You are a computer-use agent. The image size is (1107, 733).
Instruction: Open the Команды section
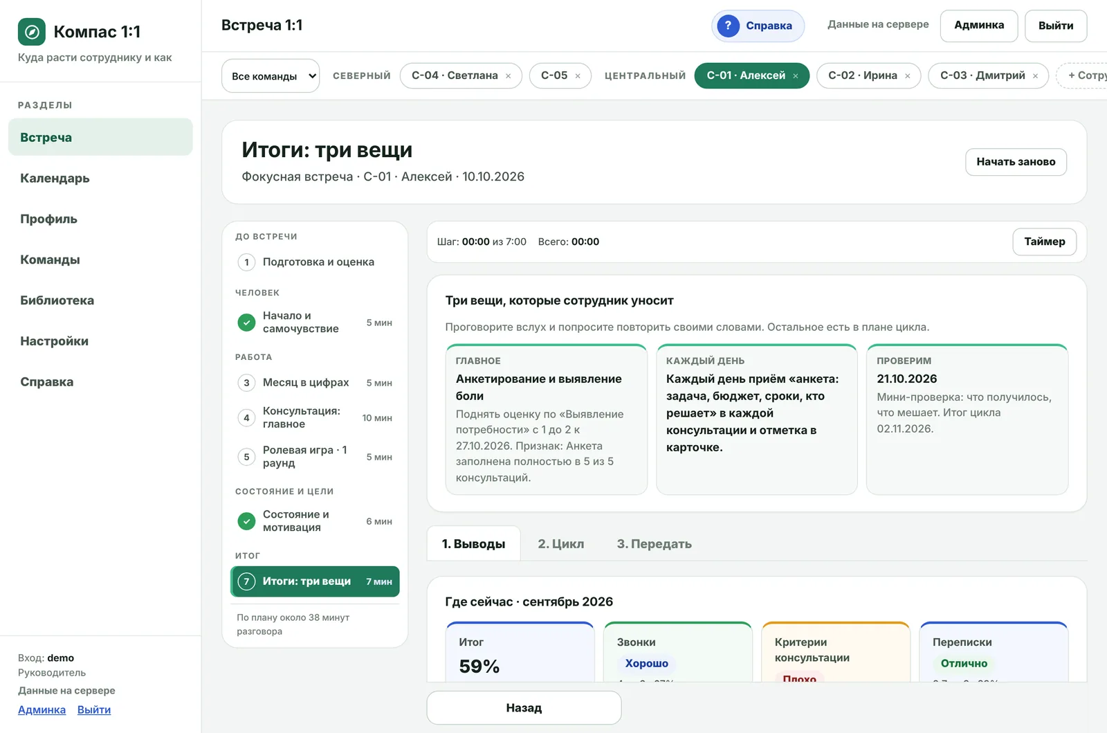tap(100, 260)
